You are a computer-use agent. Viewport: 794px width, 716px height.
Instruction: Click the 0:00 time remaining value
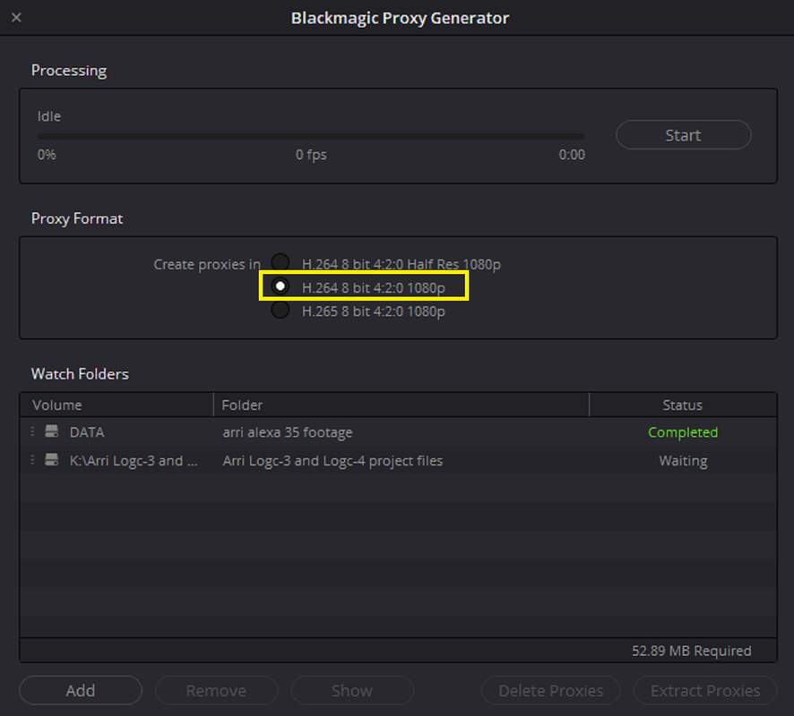coord(572,154)
